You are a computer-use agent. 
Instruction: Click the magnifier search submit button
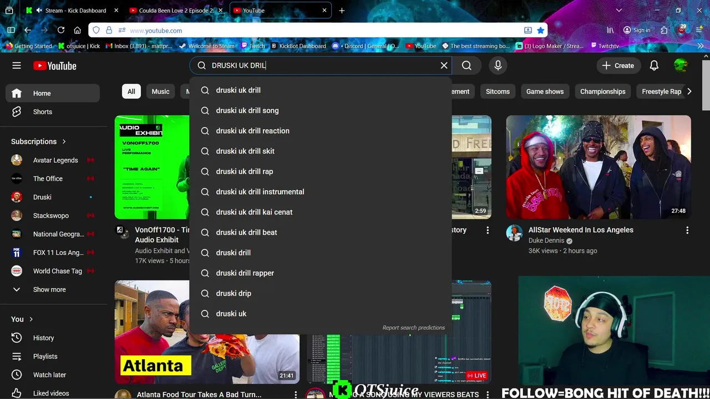coord(466,65)
